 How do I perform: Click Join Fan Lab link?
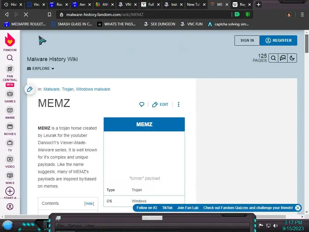188,208
